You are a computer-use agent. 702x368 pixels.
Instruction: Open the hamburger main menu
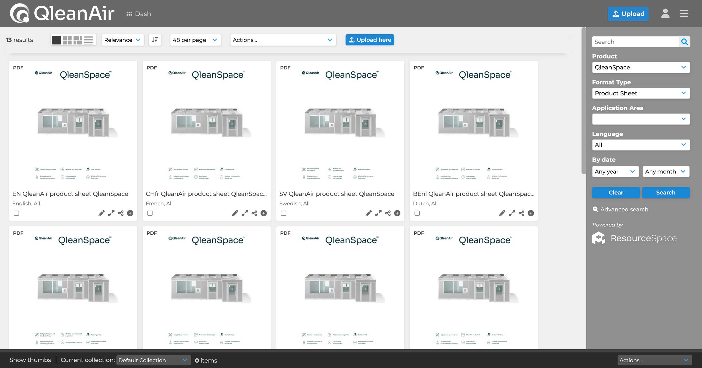tap(684, 13)
